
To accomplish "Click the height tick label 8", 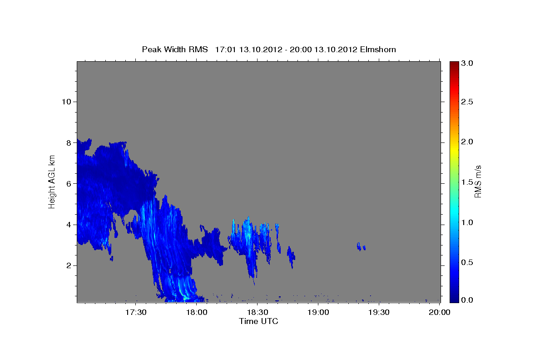I will 68,142.
